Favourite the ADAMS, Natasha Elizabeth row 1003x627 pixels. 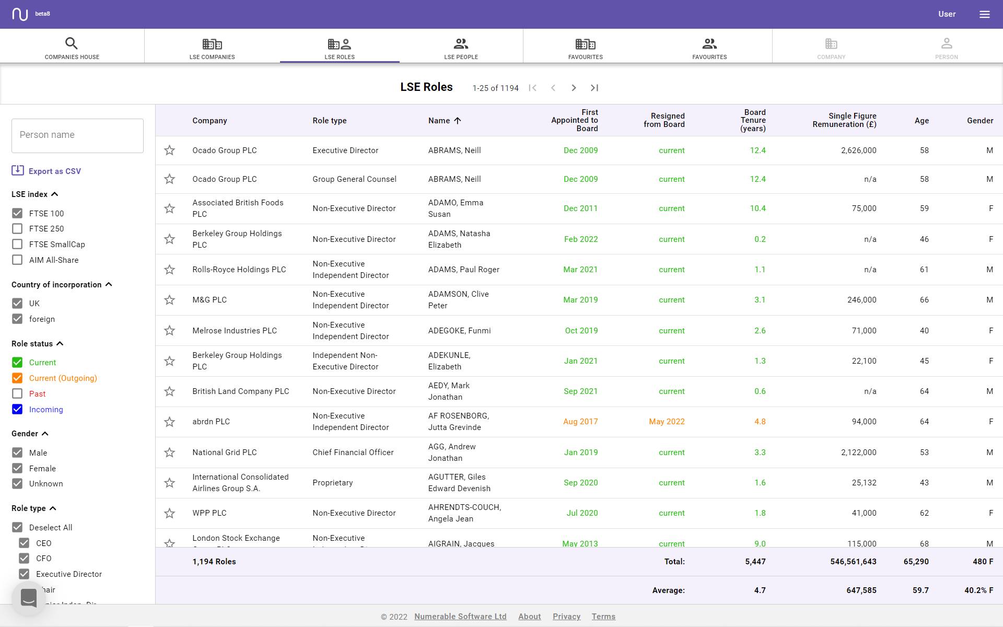169,239
